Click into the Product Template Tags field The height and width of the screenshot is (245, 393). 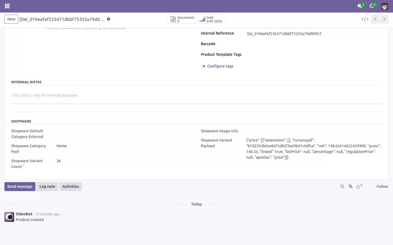[314, 54]
